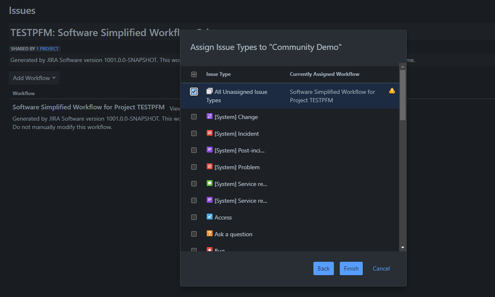This screenshot has height=297, width=495.
Task: Enable the checkbox for Ask a question
Action: coord(193,234)
